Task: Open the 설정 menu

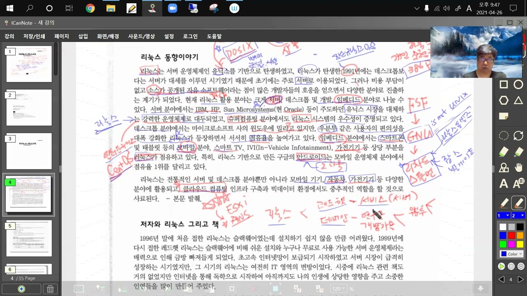Action: [x=169, y=36]
